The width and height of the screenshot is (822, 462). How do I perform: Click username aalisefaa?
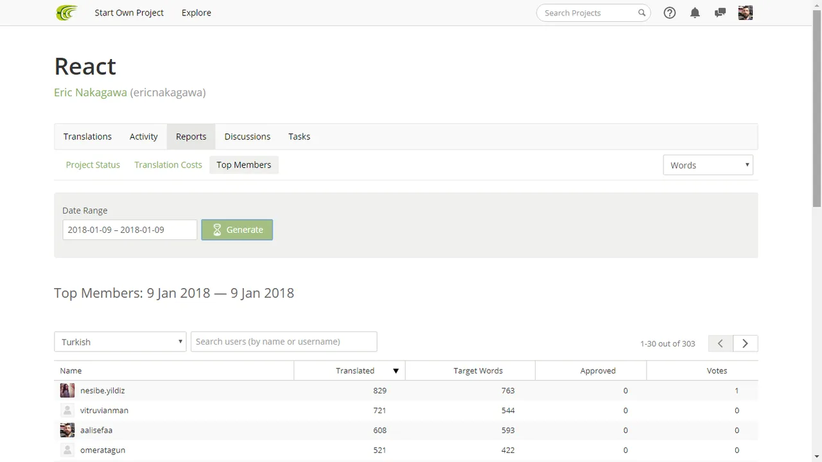(x=96, y=430)
